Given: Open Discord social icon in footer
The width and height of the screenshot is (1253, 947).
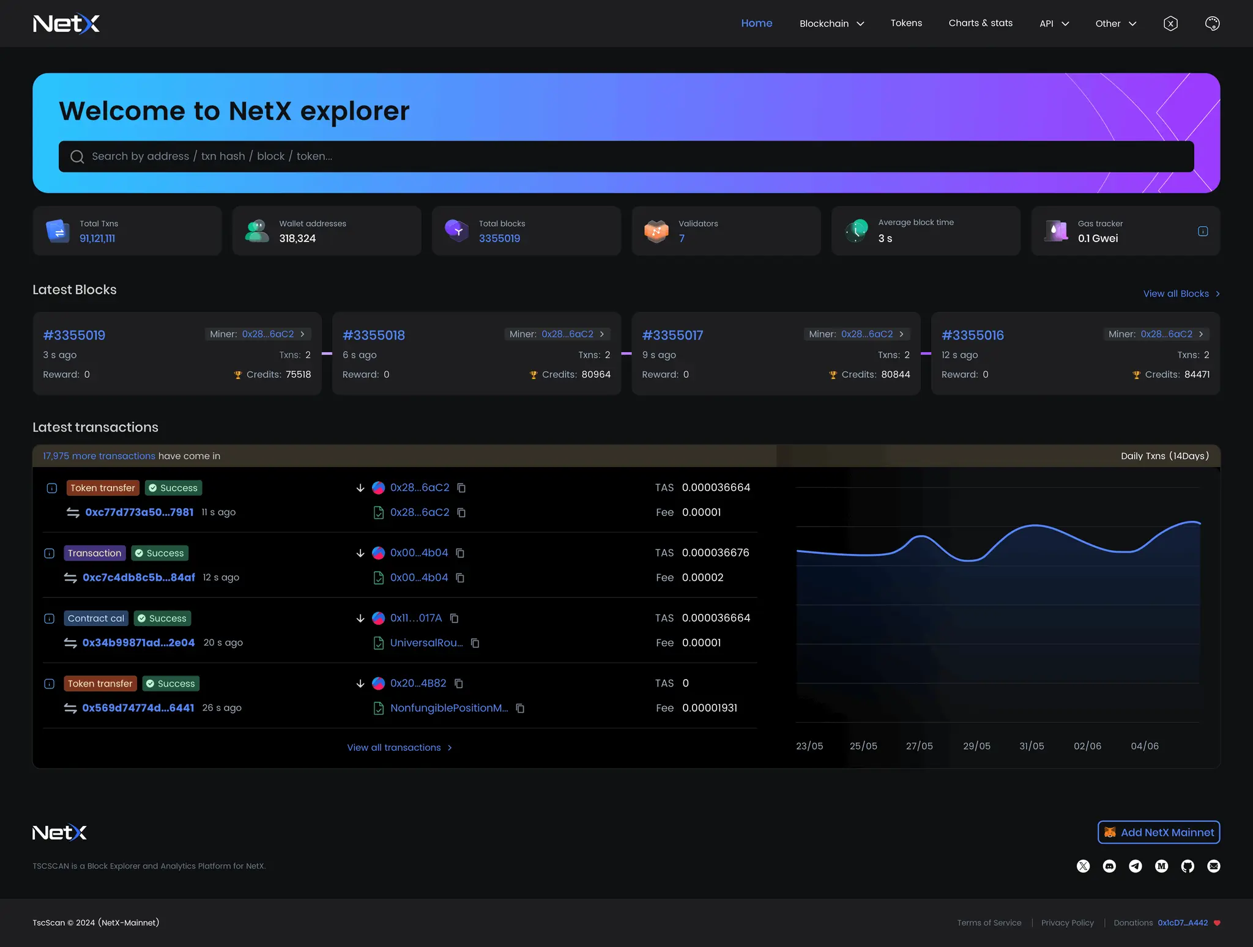Looking at the screenshot, I should coord(1109,866).
